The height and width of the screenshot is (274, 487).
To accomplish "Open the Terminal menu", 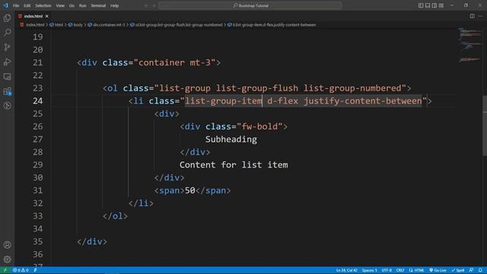I will click(x=98, y=5).
